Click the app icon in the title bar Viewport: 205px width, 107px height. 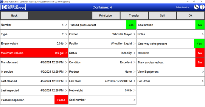[1, 1]
